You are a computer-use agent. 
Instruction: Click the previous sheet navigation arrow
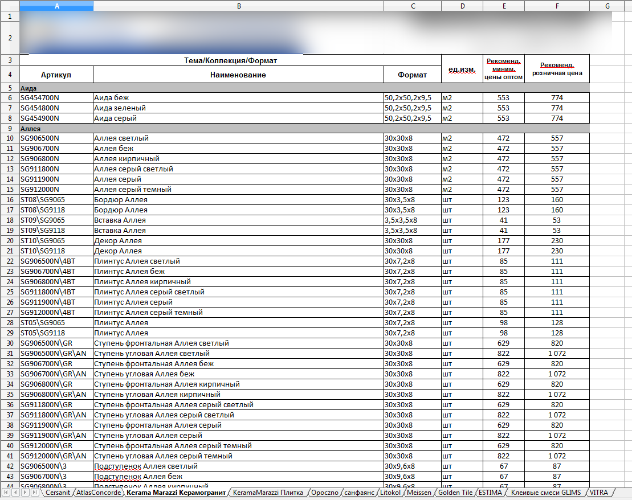coord(15,492)
